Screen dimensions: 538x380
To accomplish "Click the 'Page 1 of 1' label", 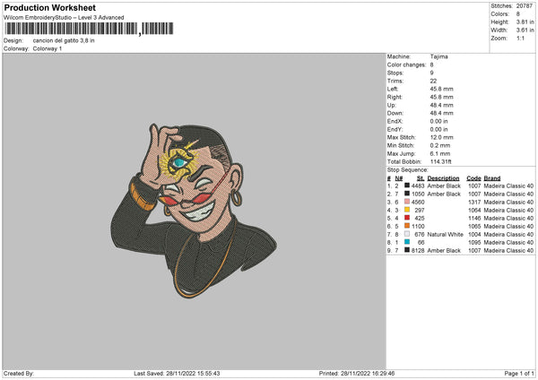I will tap(519, 374).
